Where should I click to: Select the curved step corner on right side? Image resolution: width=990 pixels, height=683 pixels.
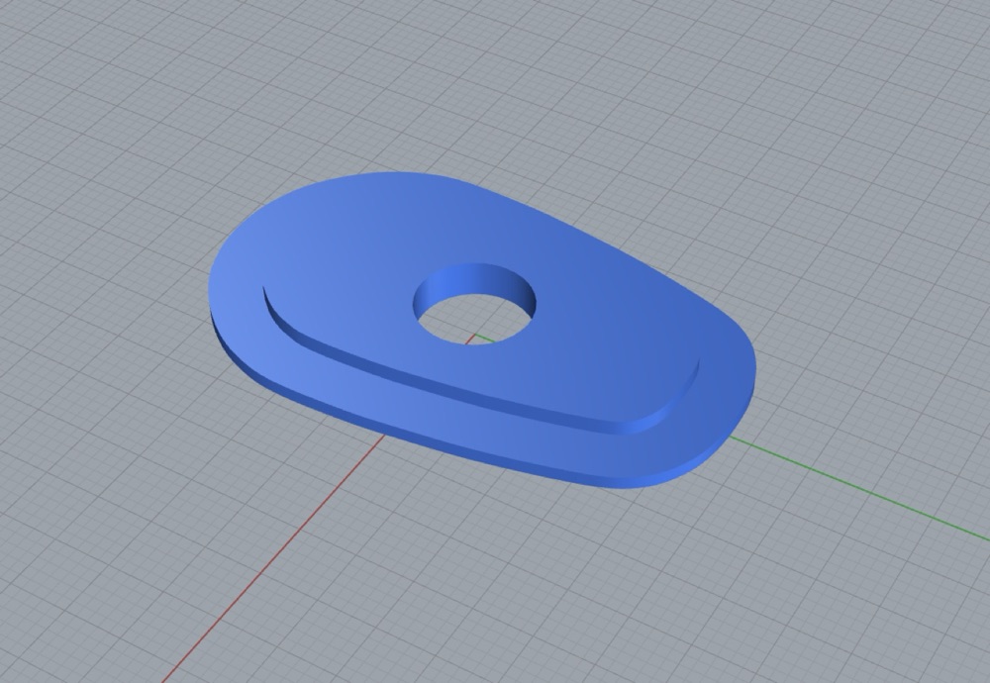(675, 404)
